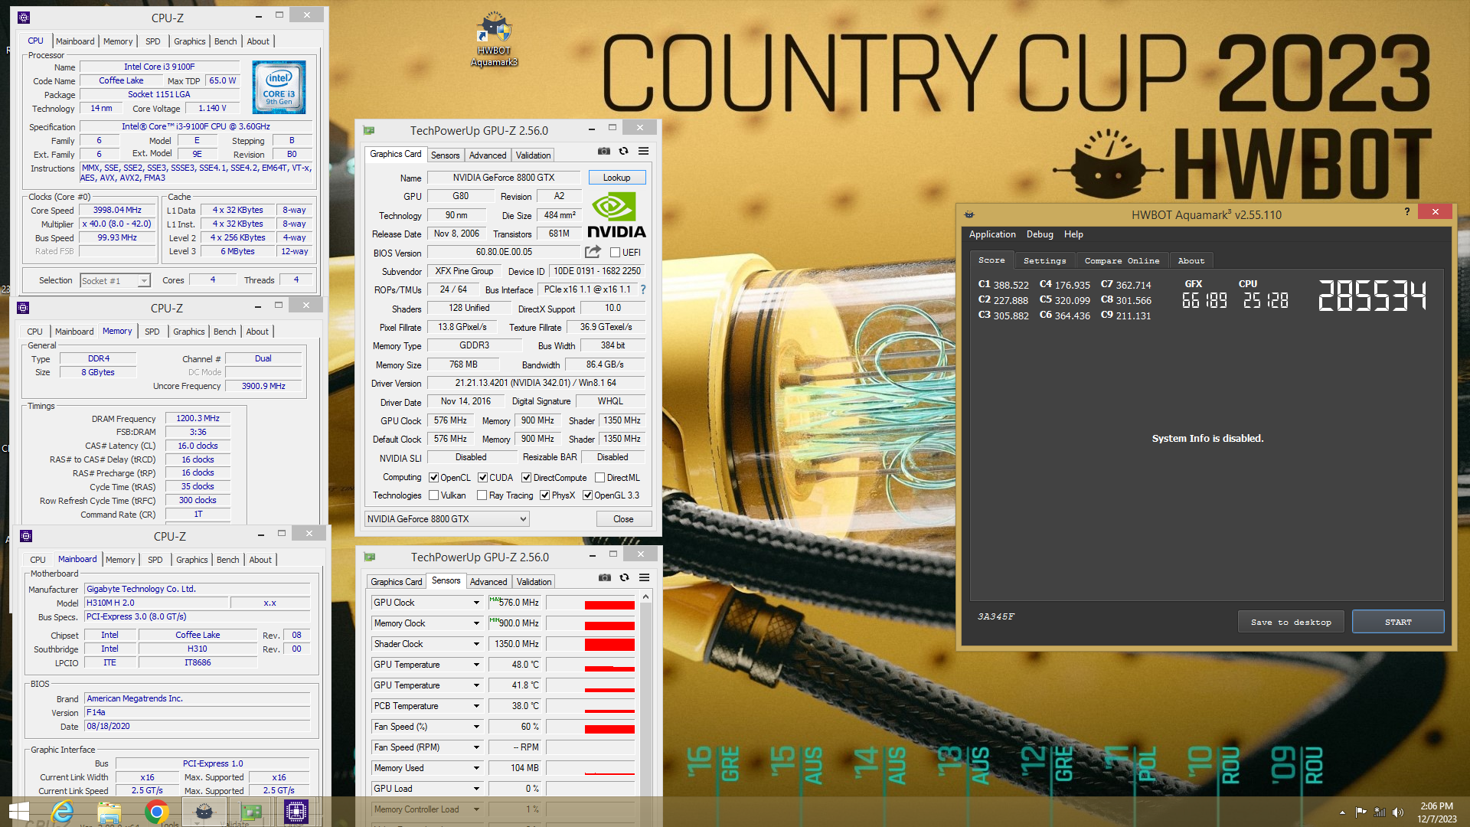This screenshot has height=827, width=1470.
Task: Toggle the Vulkan checkbox
Action: [x=434, y=495]
